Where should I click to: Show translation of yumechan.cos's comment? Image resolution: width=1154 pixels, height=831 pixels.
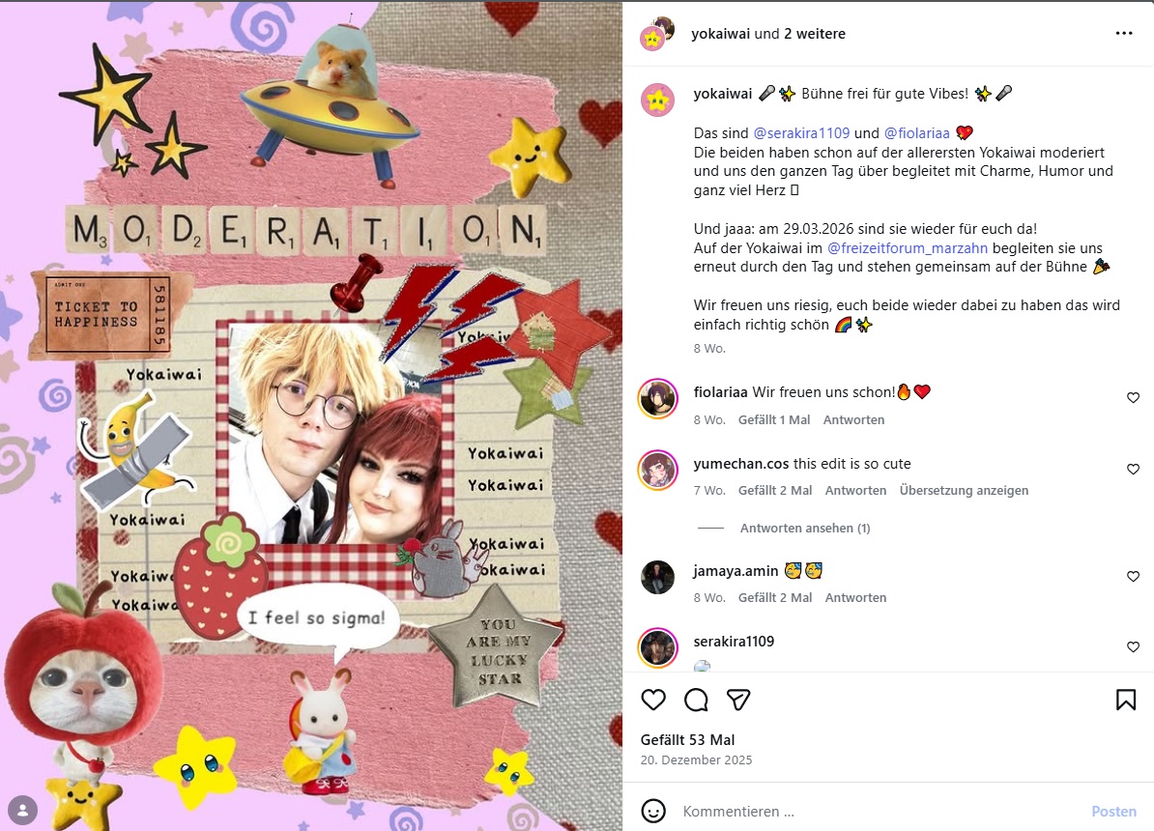(964, 491)
